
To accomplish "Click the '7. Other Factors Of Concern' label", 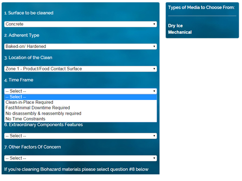I will tap(32, 147).
